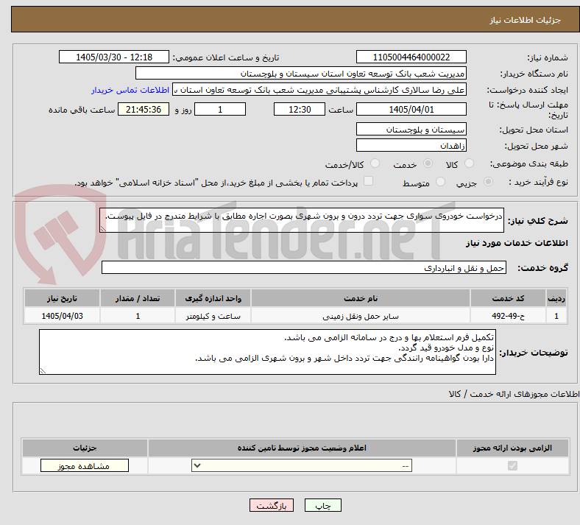580x525 pixels.
Task: Click the کد خدمت column header
Action: tap(509, 298)
